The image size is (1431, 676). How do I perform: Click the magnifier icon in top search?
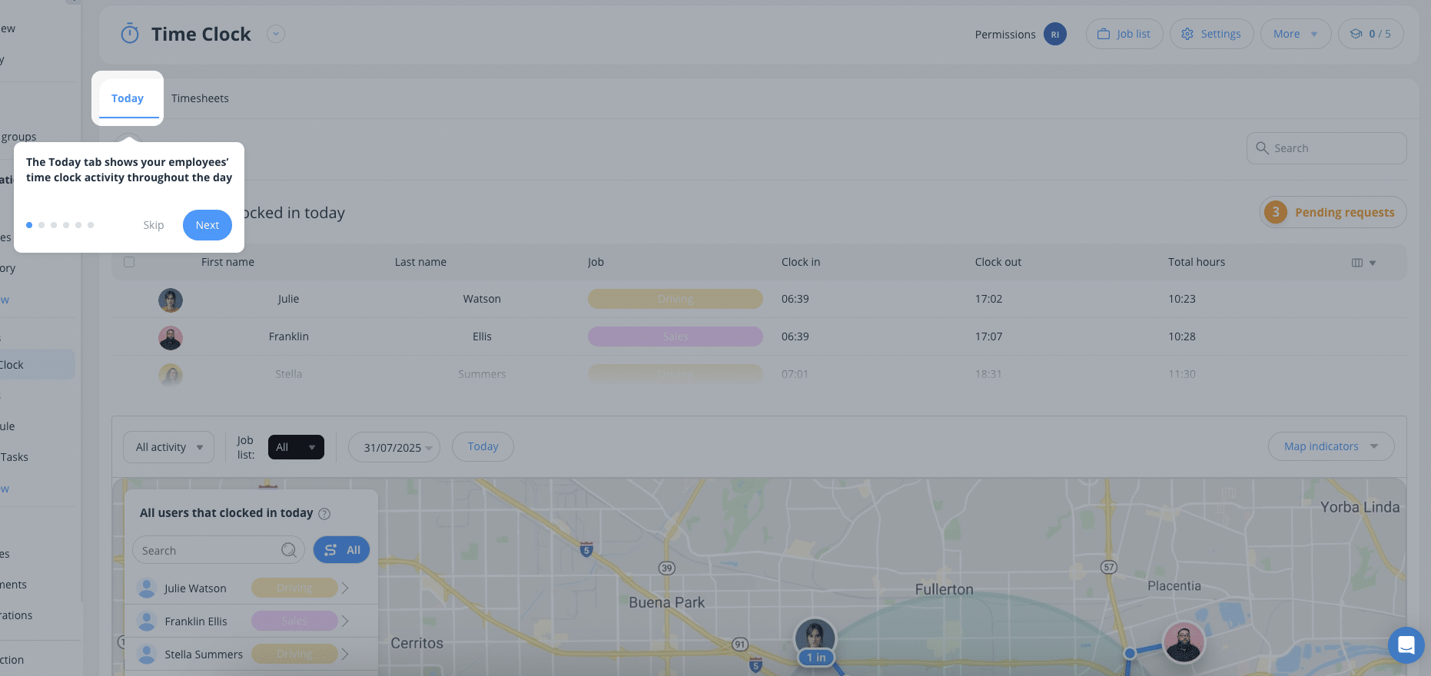(x=1262, y=147)
